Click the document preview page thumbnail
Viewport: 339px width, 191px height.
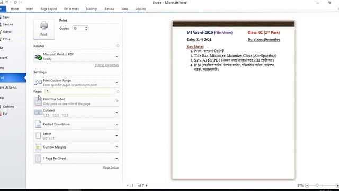233,100
